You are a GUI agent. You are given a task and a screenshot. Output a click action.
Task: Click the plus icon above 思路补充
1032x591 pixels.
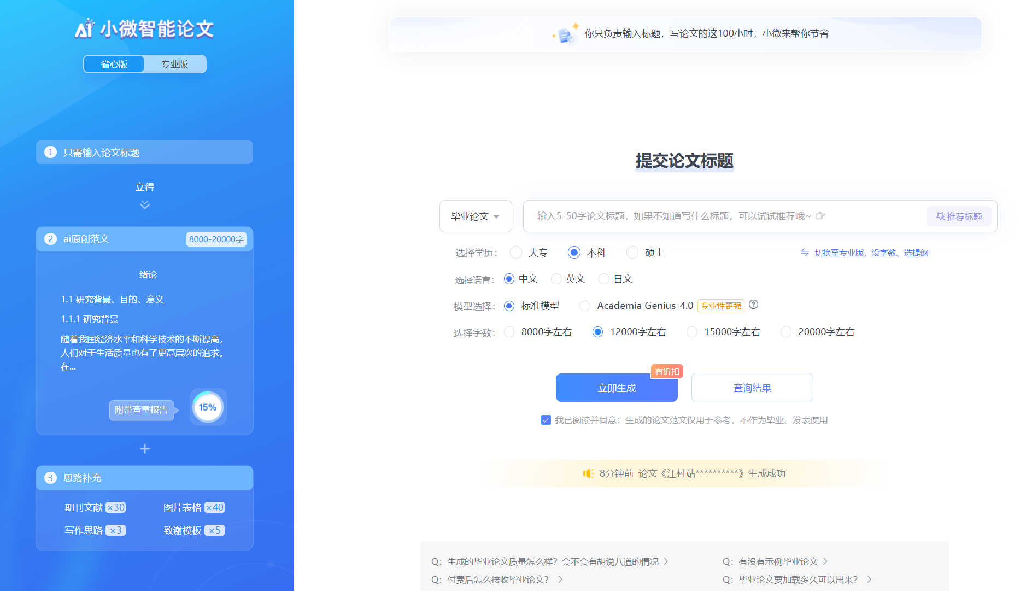point(145,449)
